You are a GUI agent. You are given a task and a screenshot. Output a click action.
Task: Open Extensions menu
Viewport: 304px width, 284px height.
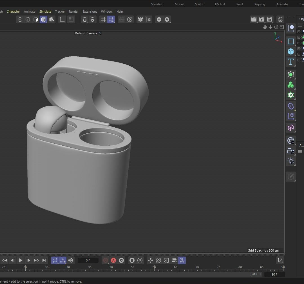click(x=90, y=12)
